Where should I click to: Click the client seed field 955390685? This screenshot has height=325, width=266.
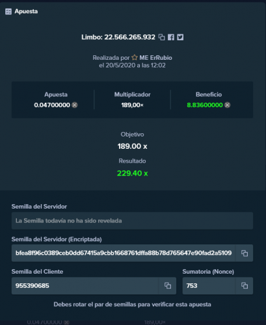coord(85,285)
